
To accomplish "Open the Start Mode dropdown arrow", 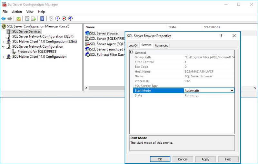I will pyautogui.click(x=232, y=91).
